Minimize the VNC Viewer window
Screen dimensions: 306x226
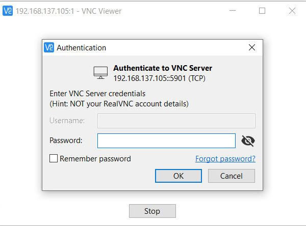tap(233, 11)
